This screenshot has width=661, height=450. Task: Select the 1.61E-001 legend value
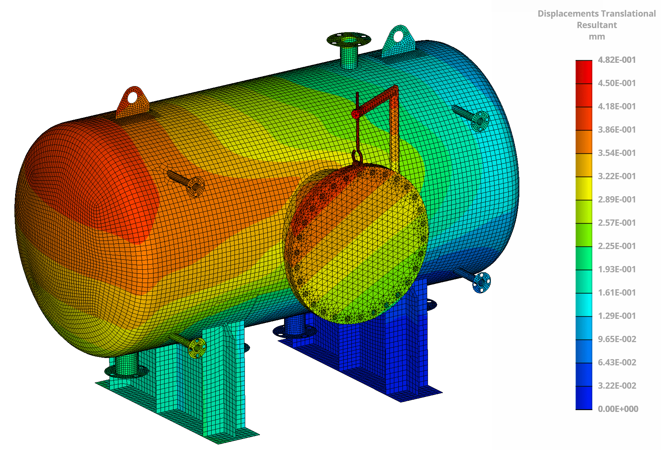coord(617,293)
